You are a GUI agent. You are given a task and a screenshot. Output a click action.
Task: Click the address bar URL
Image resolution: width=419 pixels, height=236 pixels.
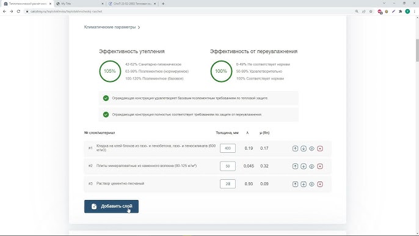[66, 12]
